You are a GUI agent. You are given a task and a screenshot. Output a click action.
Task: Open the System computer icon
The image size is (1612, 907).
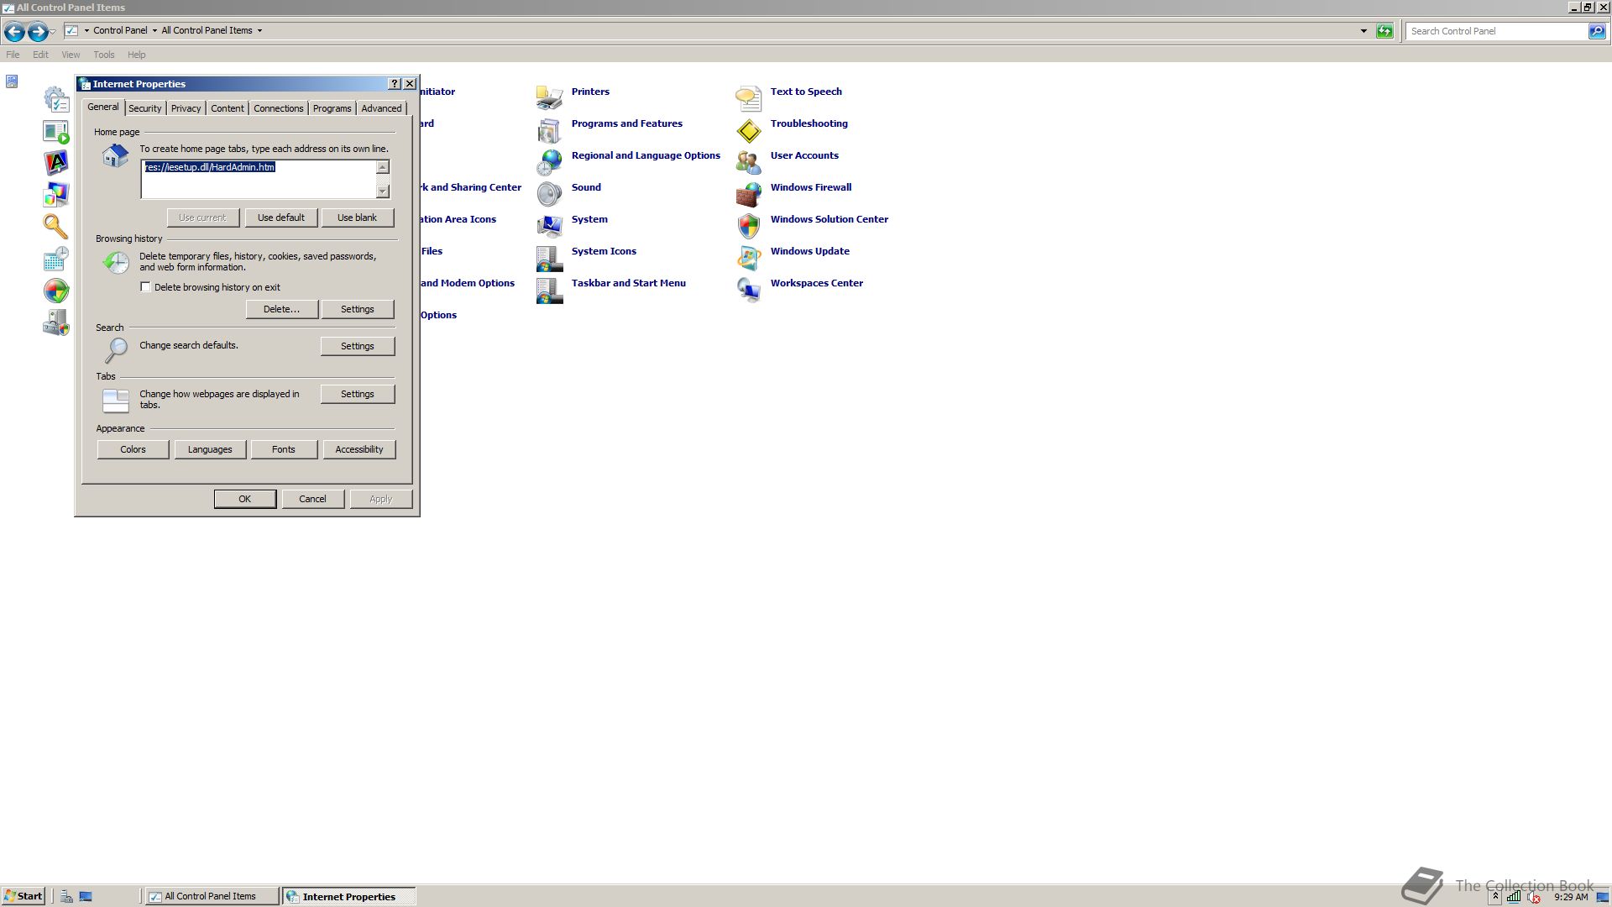point(549,226)
